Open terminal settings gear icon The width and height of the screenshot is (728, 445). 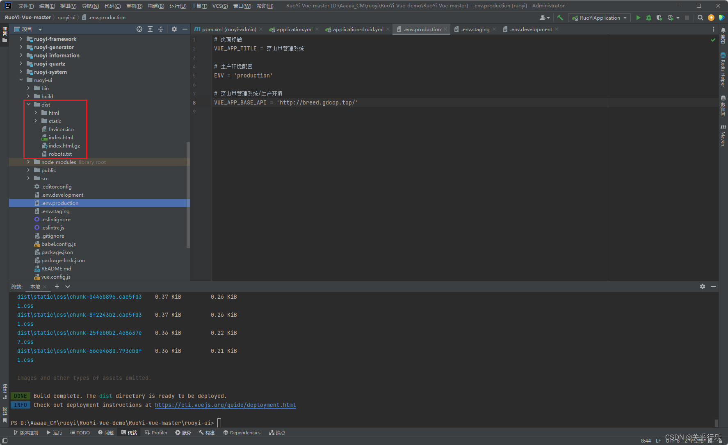pos(703,286)
